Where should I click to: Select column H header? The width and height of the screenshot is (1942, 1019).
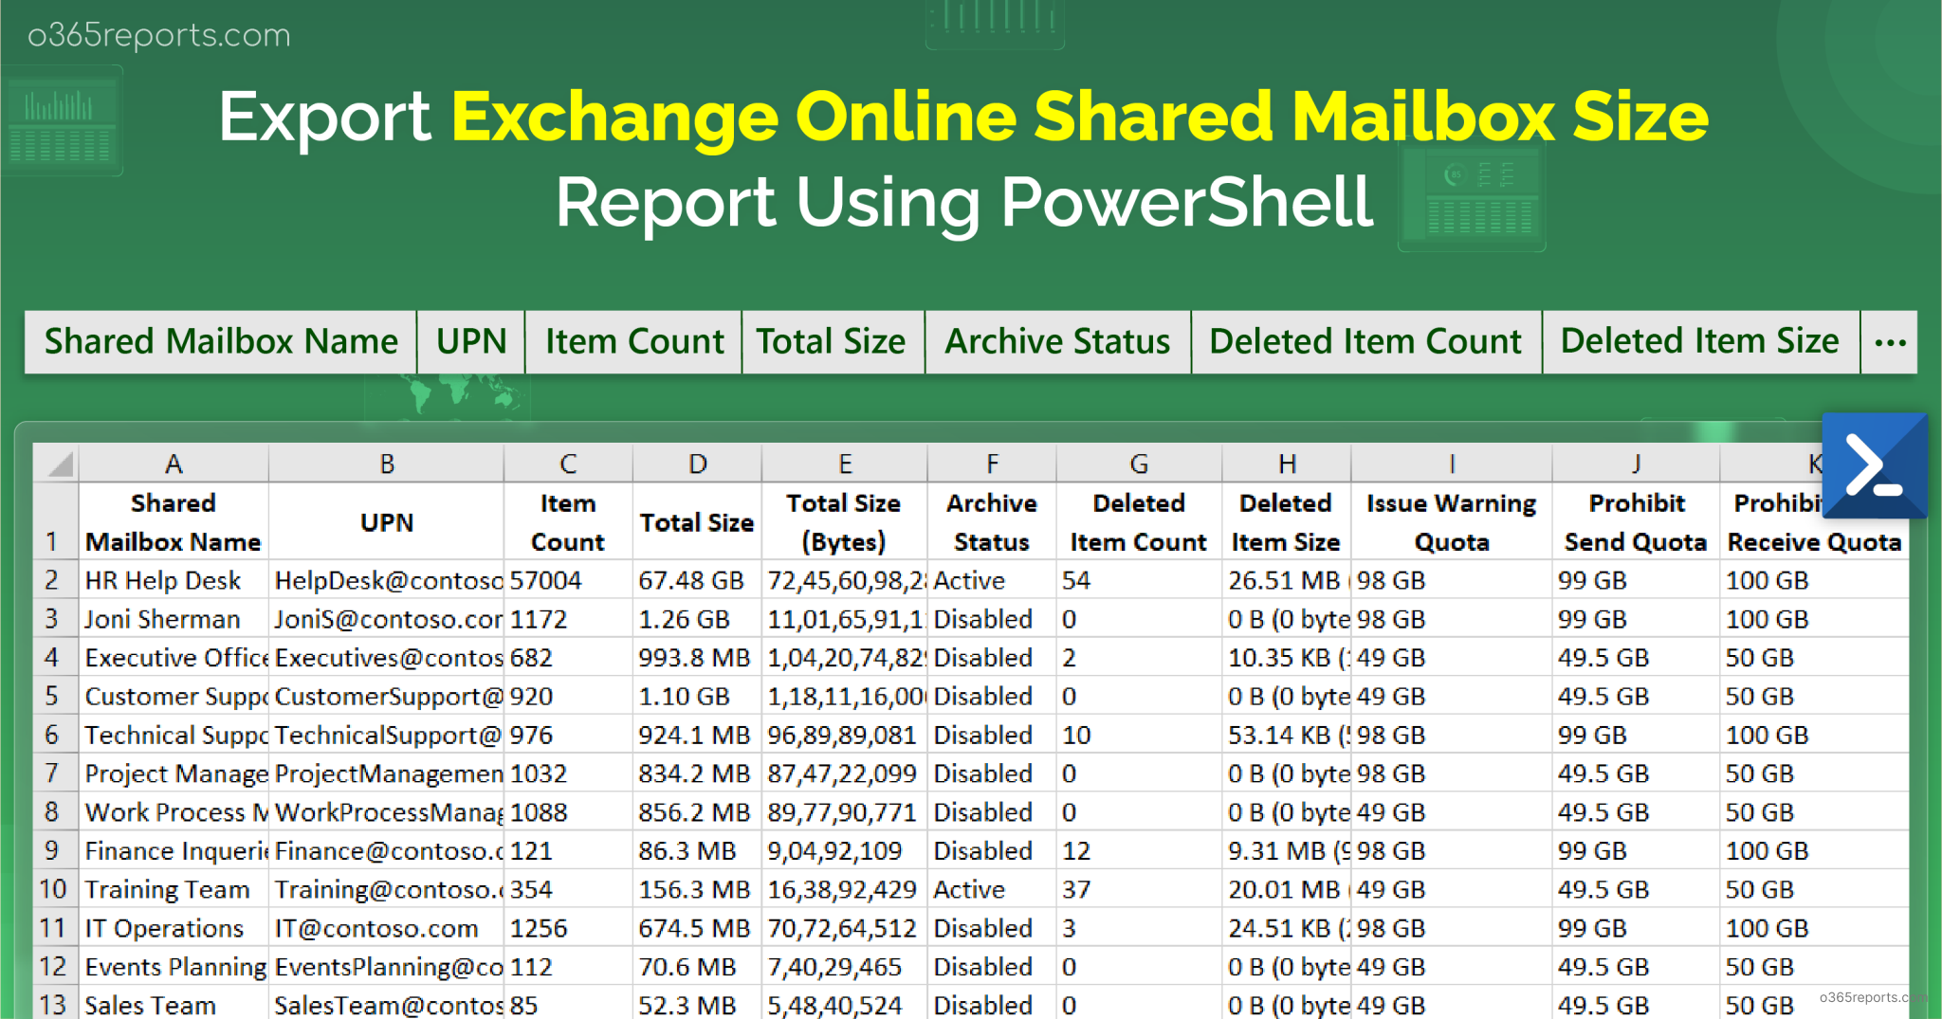(x=1287, y=464)
